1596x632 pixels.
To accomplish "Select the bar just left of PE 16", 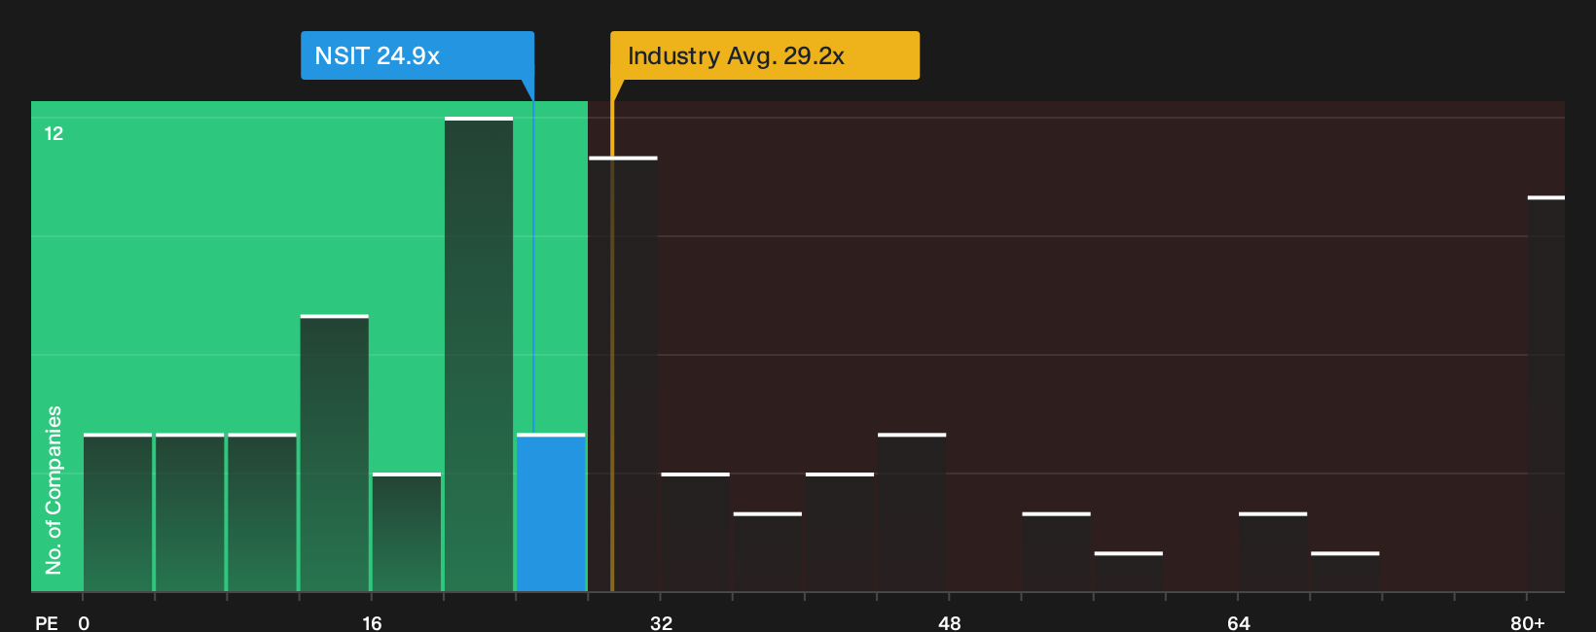I will click(x=335, y=453).
